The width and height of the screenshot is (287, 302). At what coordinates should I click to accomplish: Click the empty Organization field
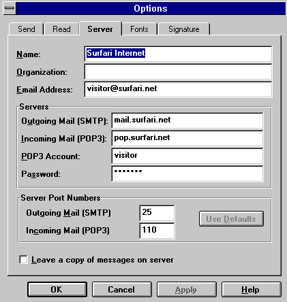click(178, 72)
